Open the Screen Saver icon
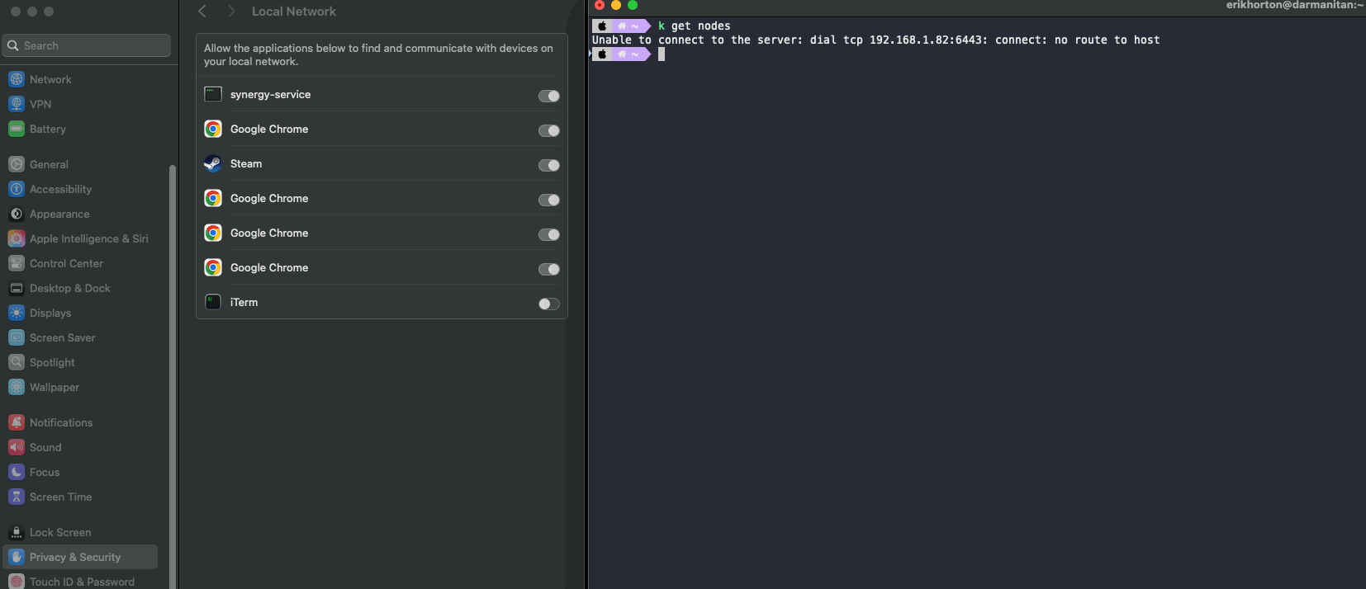The height and width of the screenshot is (589, 1366). [17, 337]
